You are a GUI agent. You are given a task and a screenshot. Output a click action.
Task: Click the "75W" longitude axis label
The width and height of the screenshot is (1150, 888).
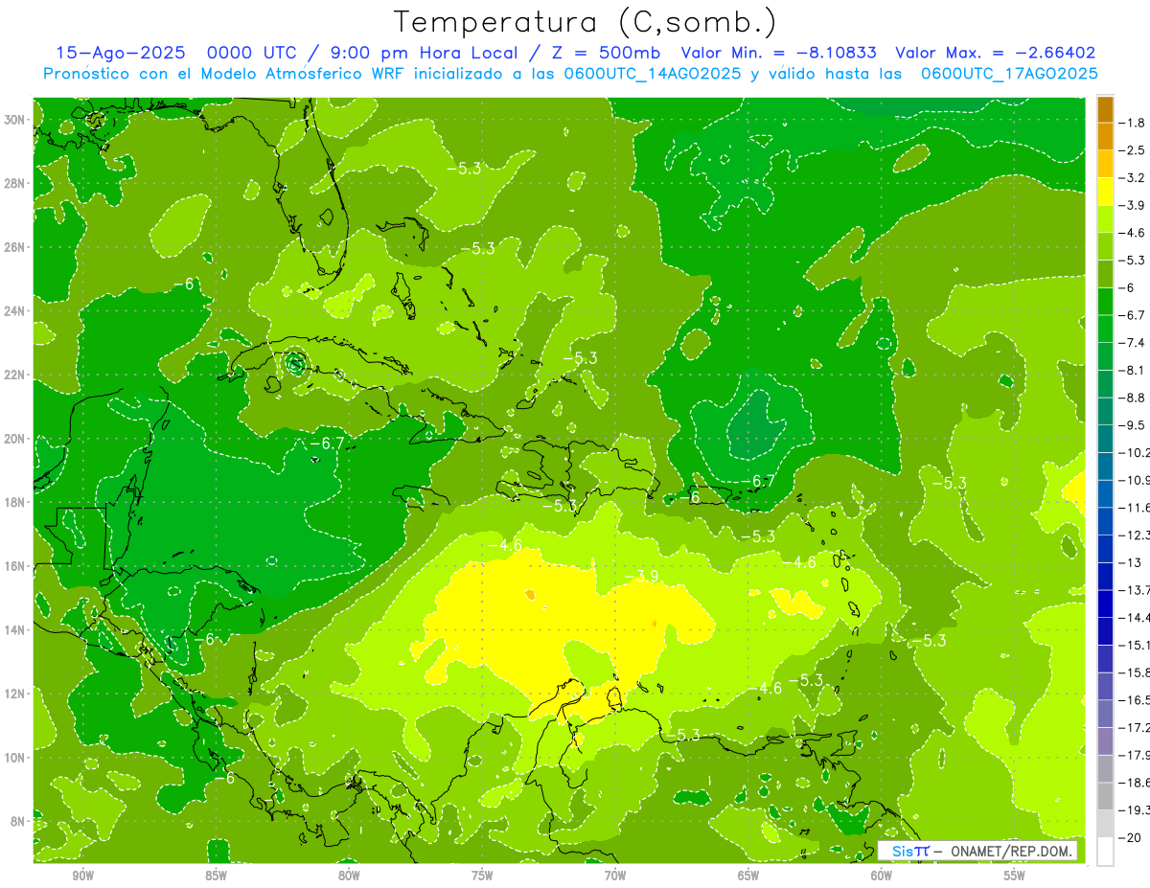click(482, 876)
